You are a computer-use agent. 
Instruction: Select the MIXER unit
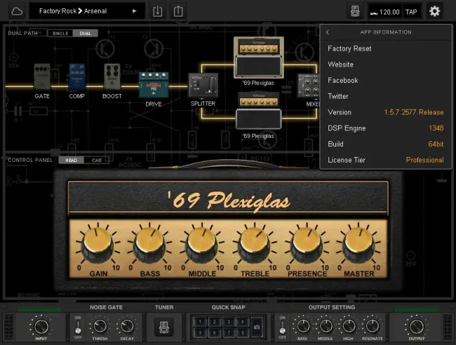309,86
